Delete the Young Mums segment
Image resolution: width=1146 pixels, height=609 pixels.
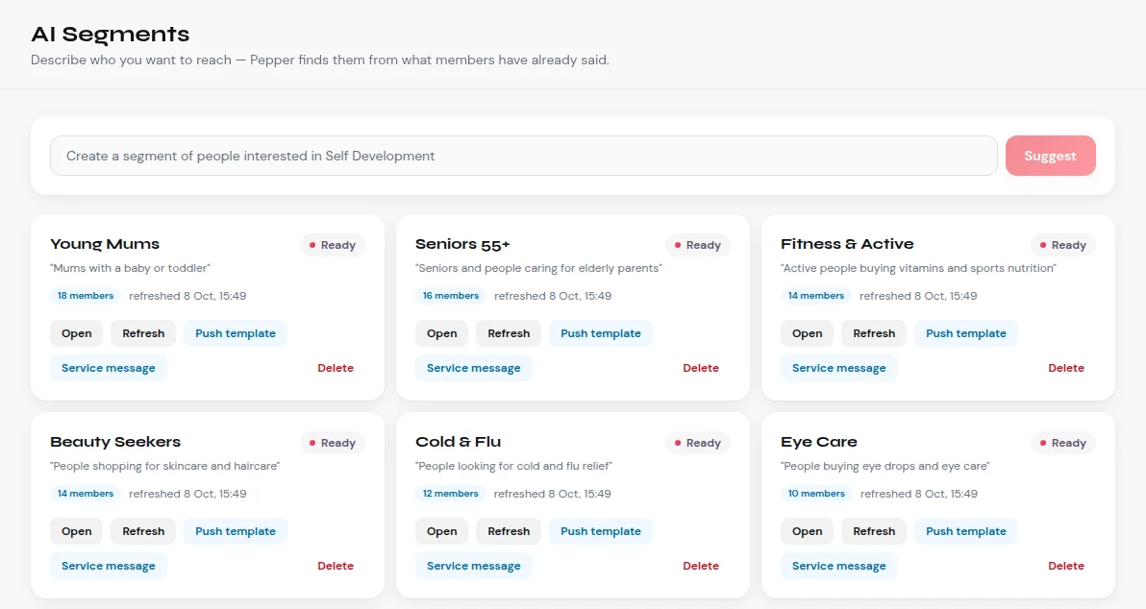point(336,368)
